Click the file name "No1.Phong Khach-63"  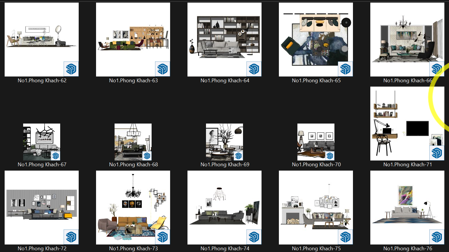pyautogui.click(x=134, y=81)
